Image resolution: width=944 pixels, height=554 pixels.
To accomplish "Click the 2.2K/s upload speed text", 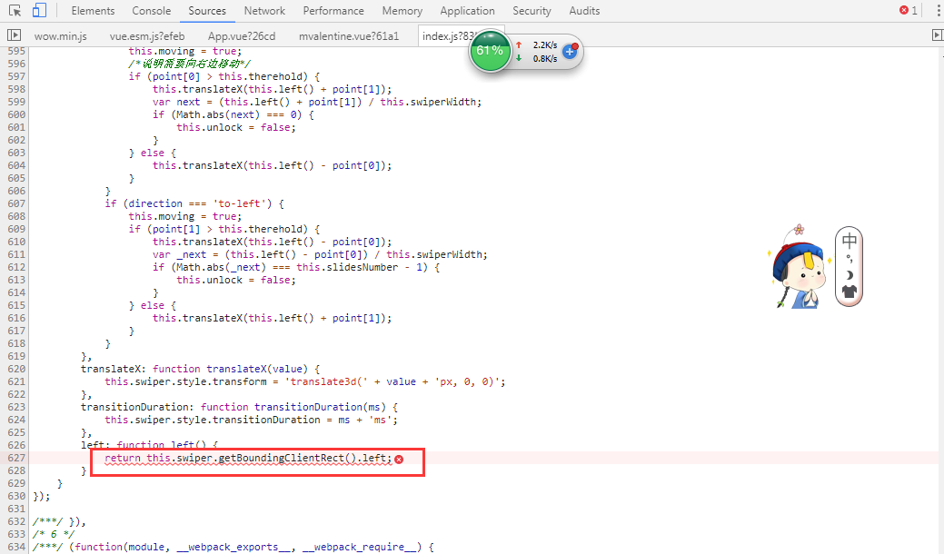I will [545, 45].
